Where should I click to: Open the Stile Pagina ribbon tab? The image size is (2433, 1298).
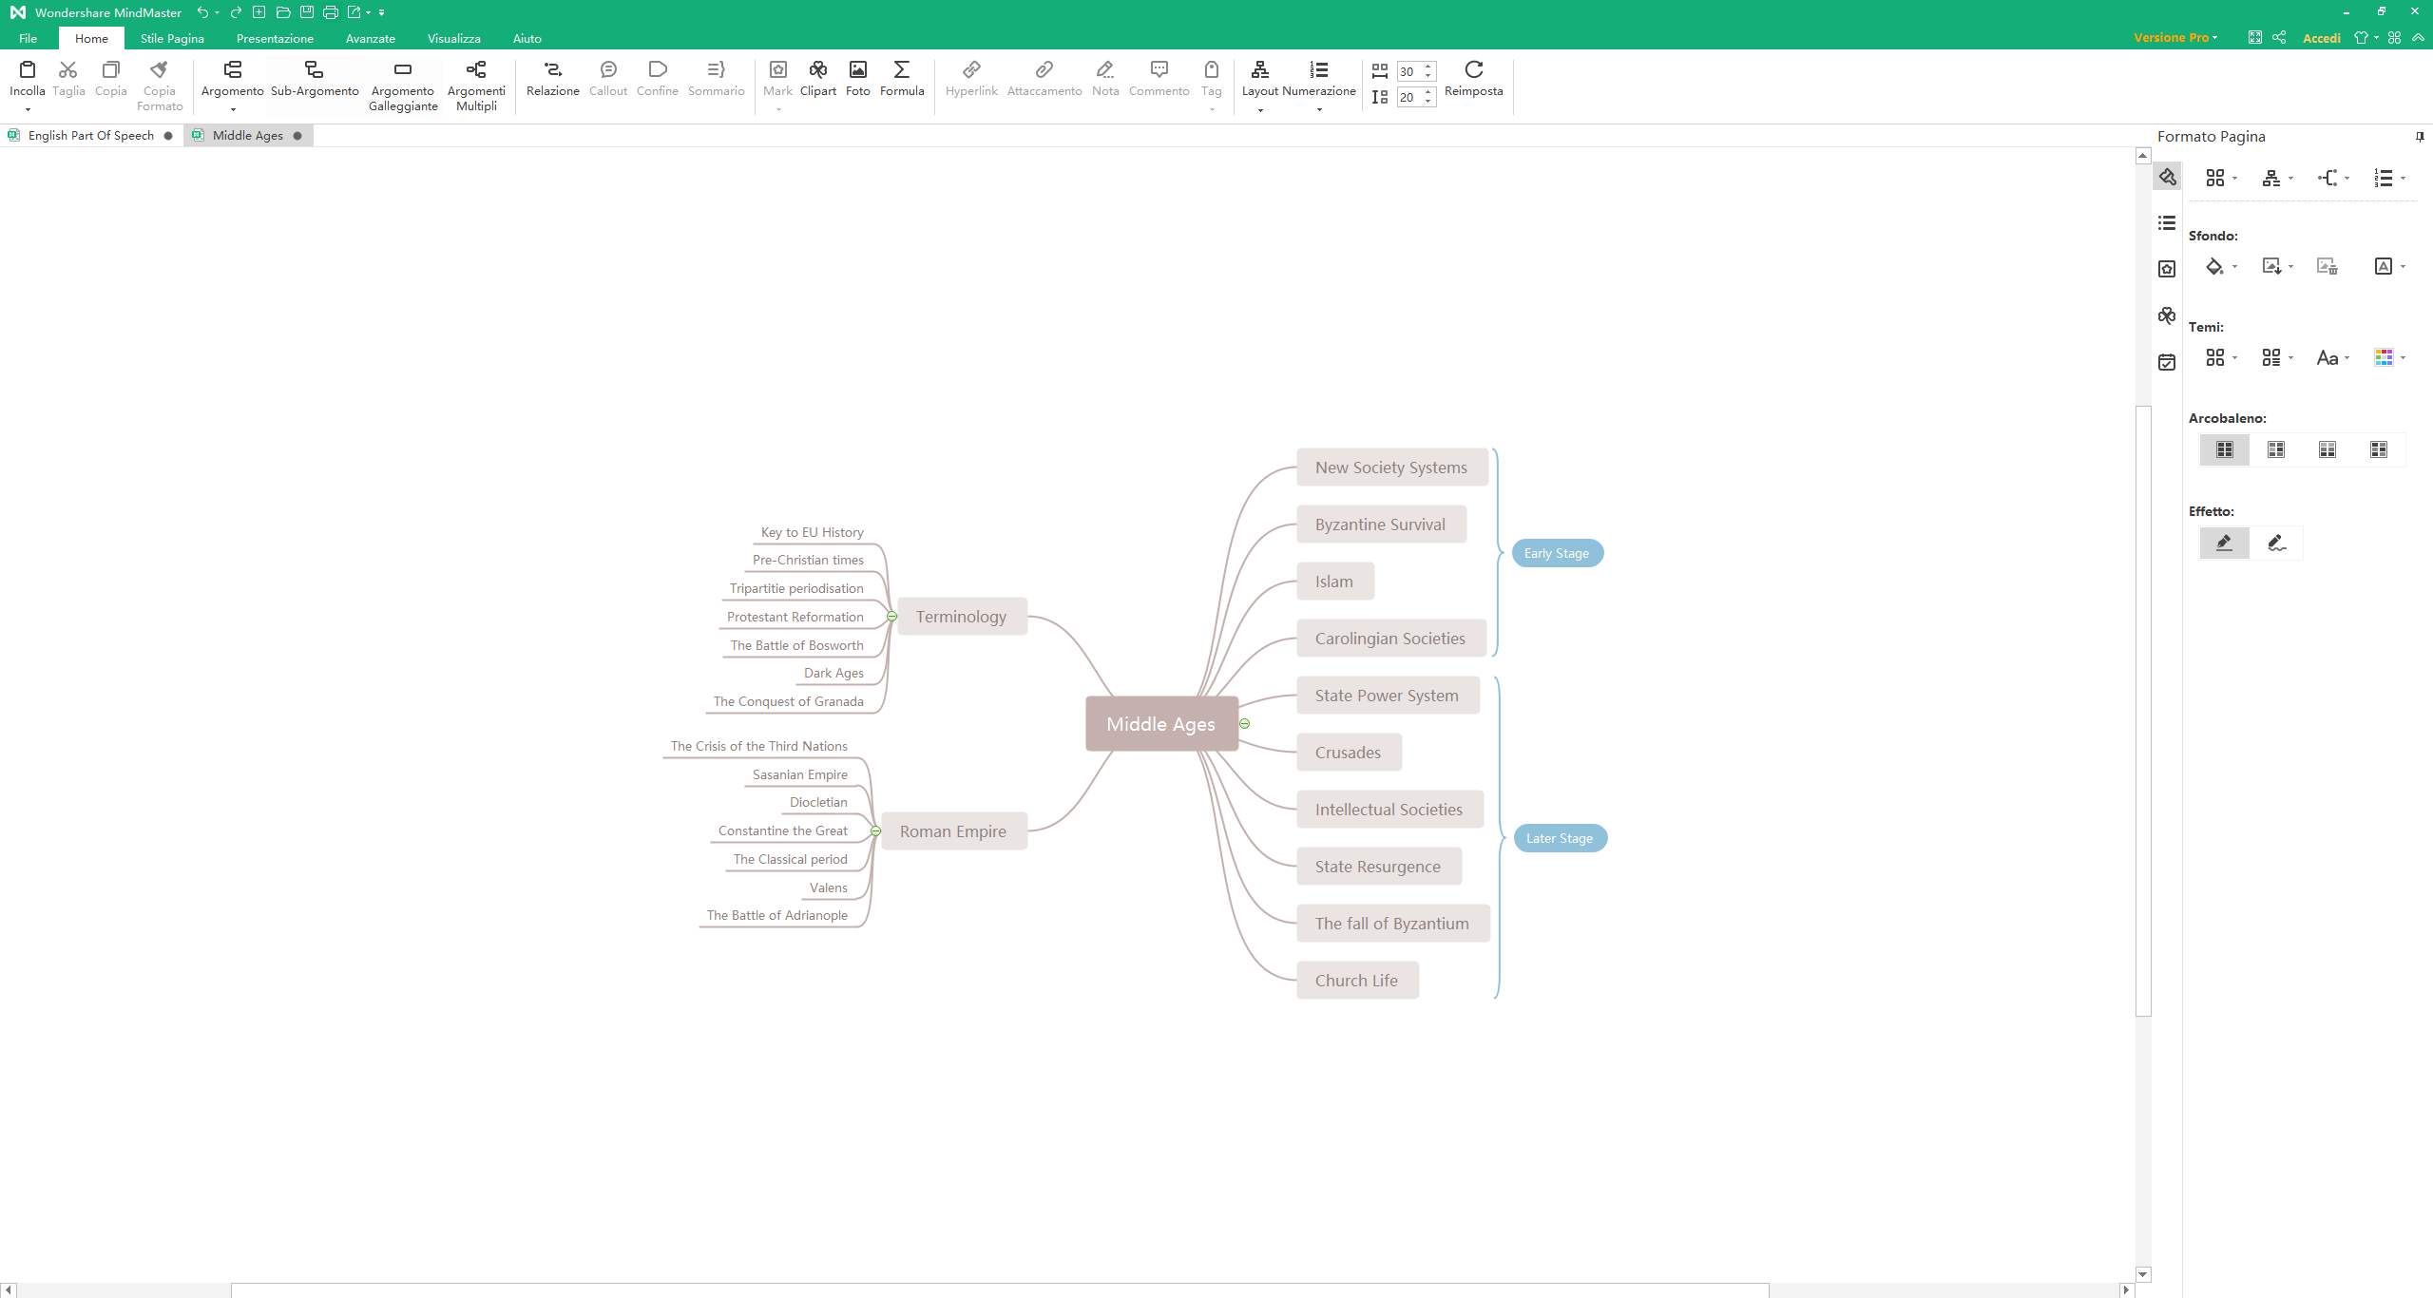coord(172,38)
